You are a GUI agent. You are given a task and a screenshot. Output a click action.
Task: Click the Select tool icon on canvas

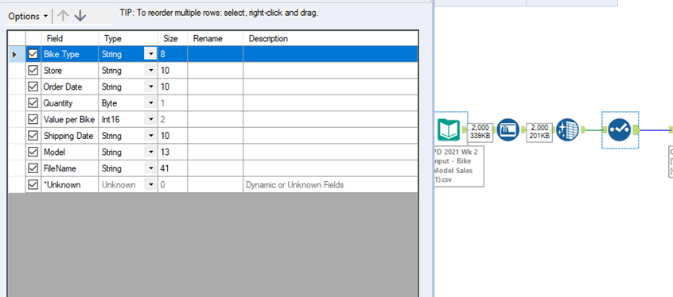pos(620,130)
